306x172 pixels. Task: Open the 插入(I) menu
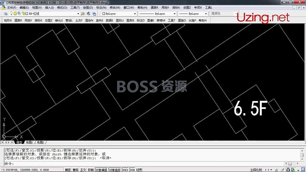49,8
